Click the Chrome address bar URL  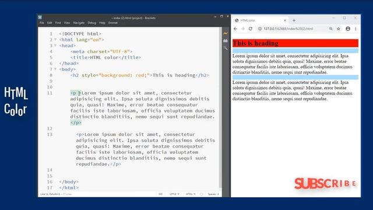pyautogui.click(x=288, y=29)
